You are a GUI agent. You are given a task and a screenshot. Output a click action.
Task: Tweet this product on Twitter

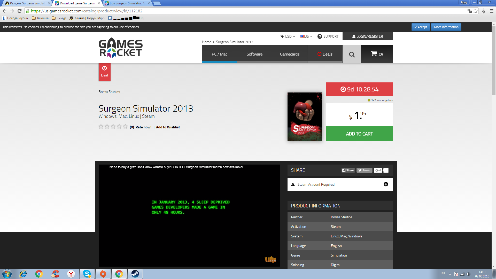(x=364, y=170)
